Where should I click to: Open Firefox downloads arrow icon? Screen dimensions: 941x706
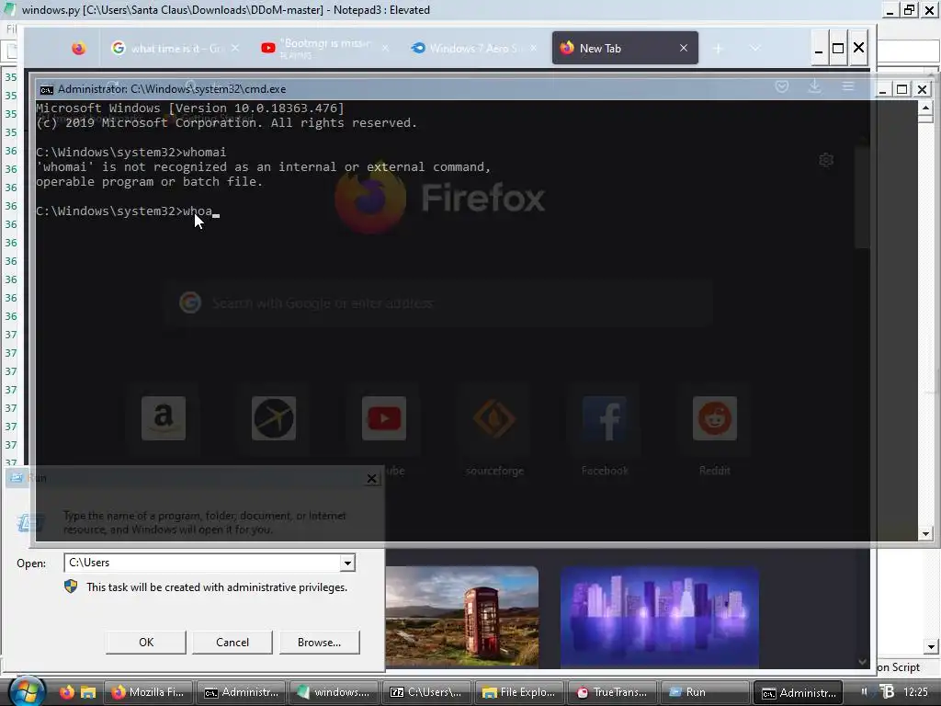(814, 86)
